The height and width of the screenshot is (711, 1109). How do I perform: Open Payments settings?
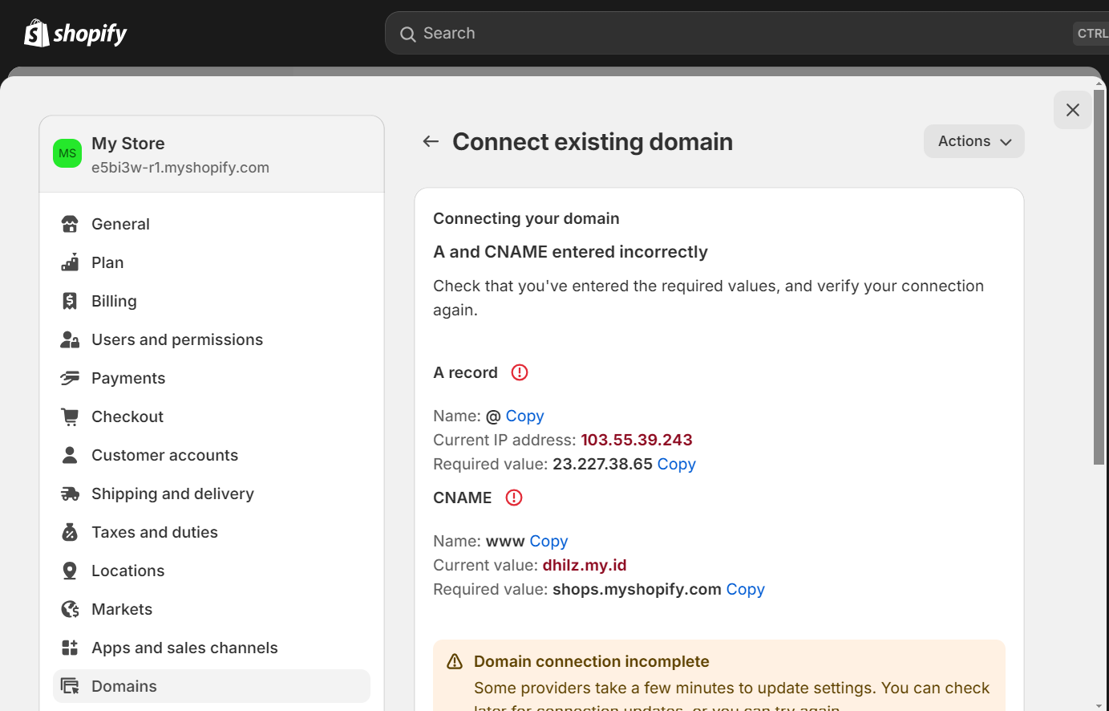(x=212, y=378)
